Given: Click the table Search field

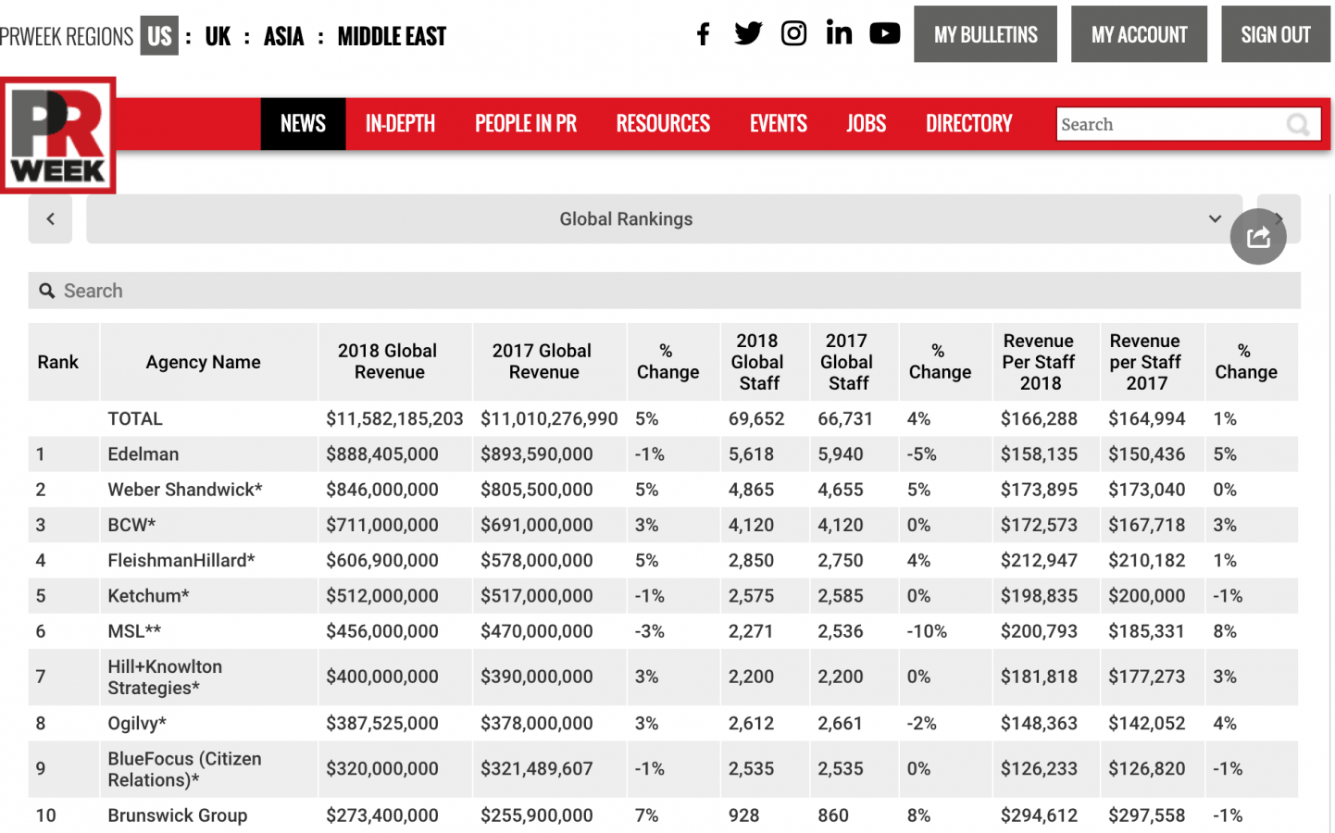Looking at the screenshot, I should click(664, 291).
